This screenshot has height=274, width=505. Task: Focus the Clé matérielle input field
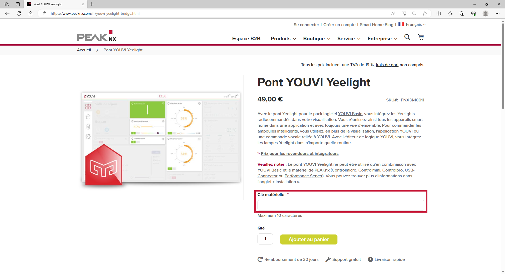(341, 205)
